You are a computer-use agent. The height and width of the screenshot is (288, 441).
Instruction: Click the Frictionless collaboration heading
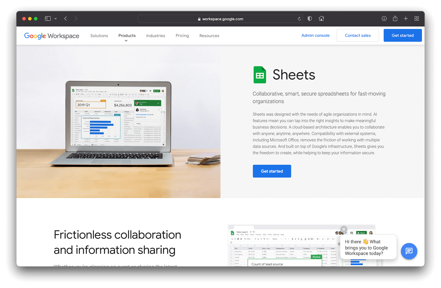[x=117, y=242]
